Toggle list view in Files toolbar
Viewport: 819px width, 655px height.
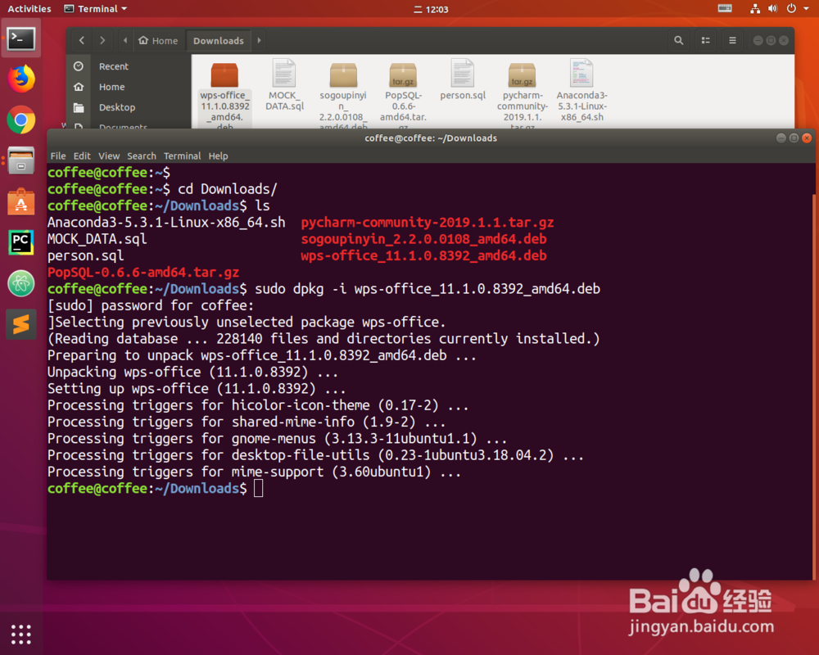point(706,40)
